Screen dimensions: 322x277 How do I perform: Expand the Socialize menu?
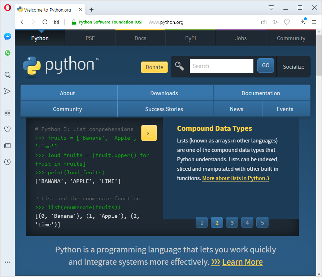293,67
